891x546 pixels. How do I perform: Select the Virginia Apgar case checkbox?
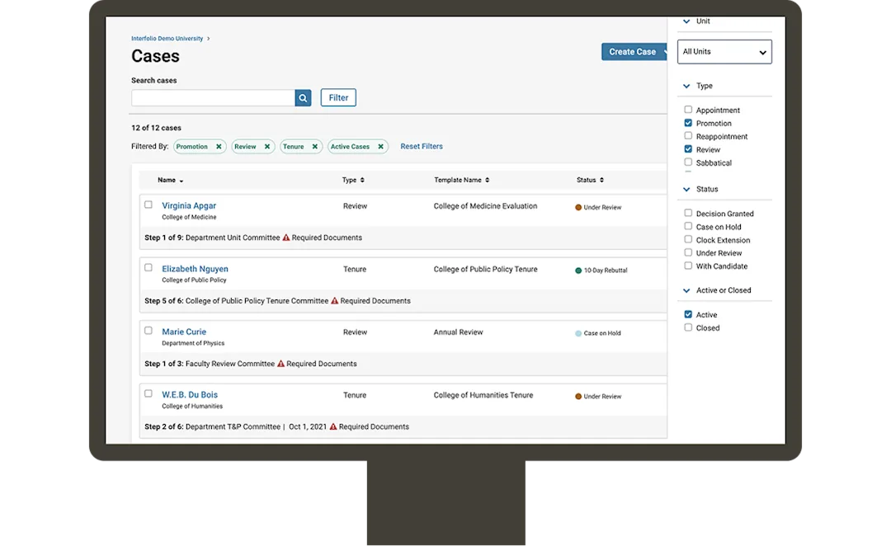tap(148, 205)
